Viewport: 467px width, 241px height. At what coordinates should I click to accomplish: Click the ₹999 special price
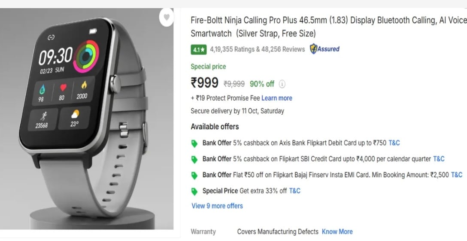[205, 83]
